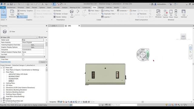Create a new Sheet
Screen dimensions: 194x109
[133, 11]
